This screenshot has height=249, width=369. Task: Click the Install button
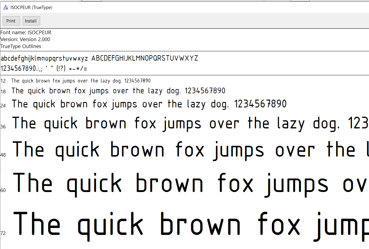coord(31,21)
